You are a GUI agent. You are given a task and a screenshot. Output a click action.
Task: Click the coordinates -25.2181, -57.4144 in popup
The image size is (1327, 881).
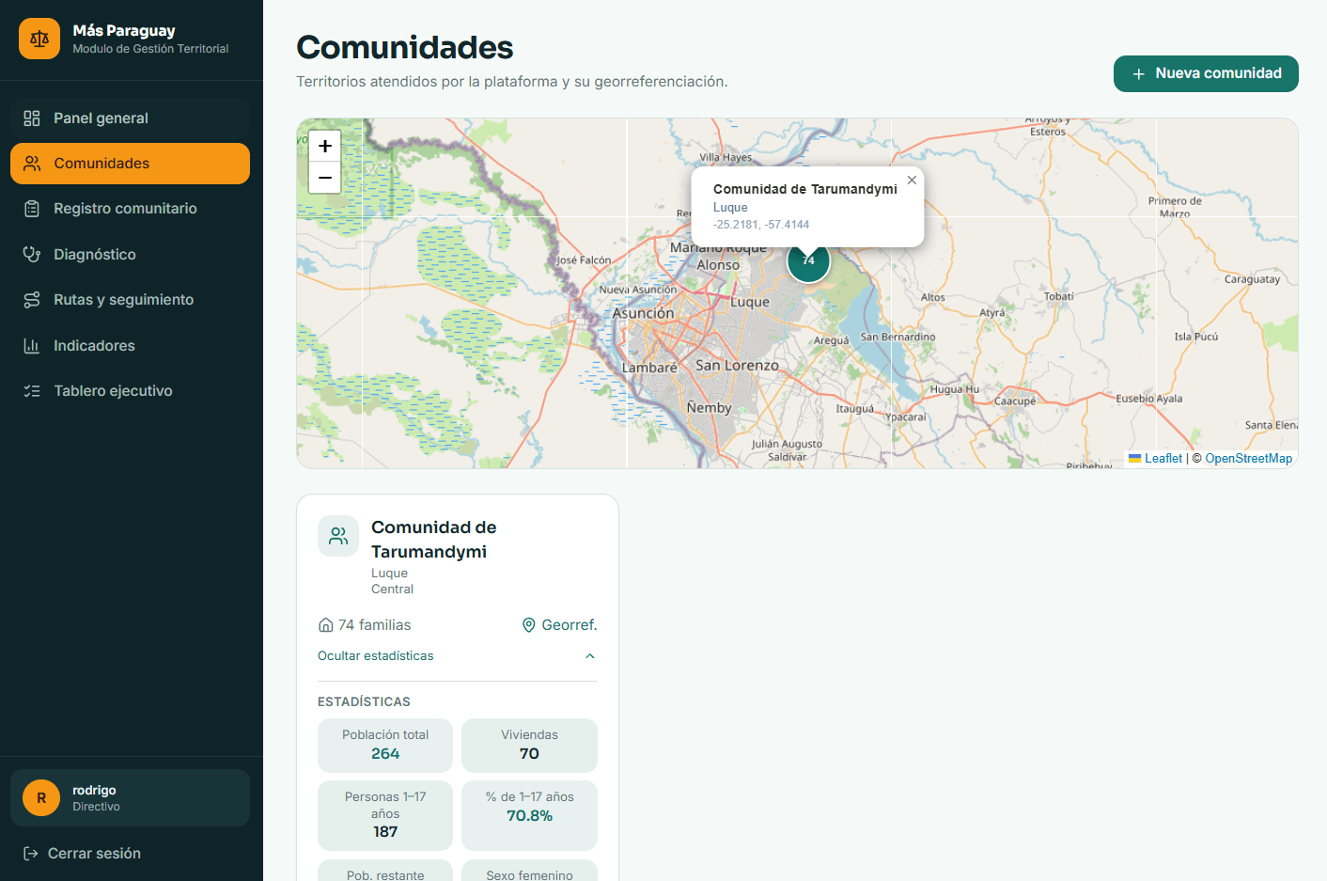click(761, 225)
